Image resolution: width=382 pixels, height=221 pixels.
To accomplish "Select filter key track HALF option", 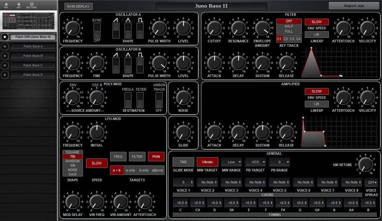I will 289,26.
